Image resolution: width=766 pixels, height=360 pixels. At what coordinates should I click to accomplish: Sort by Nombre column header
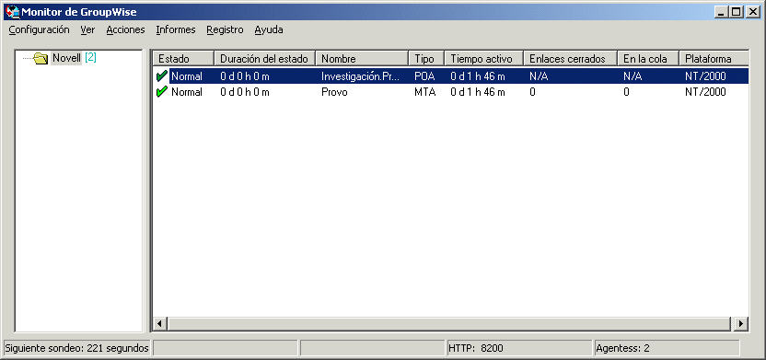click(x=362, y=59)
